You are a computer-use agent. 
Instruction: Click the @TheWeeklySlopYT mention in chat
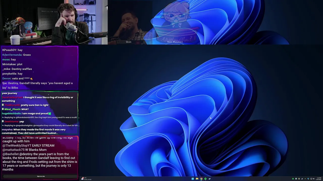(17, 146)
